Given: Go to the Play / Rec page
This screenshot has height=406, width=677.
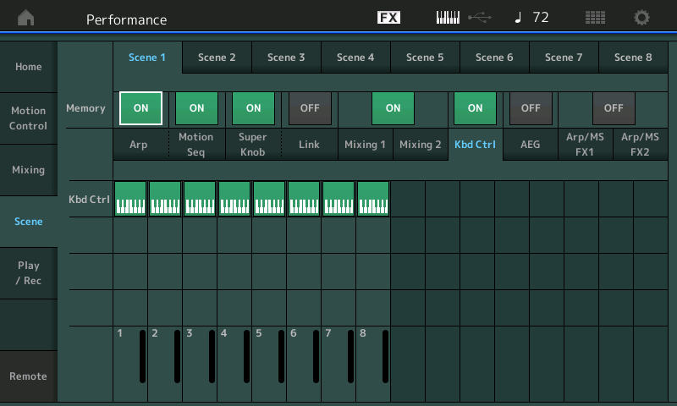Looking at the screenshot, I should tap(29, 273).
